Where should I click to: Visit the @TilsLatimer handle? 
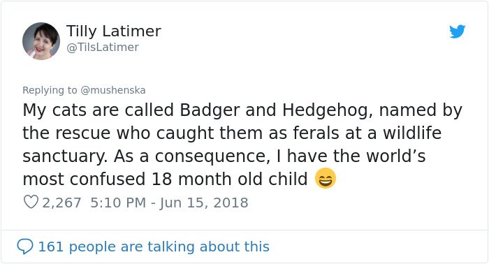pos(103,47)
